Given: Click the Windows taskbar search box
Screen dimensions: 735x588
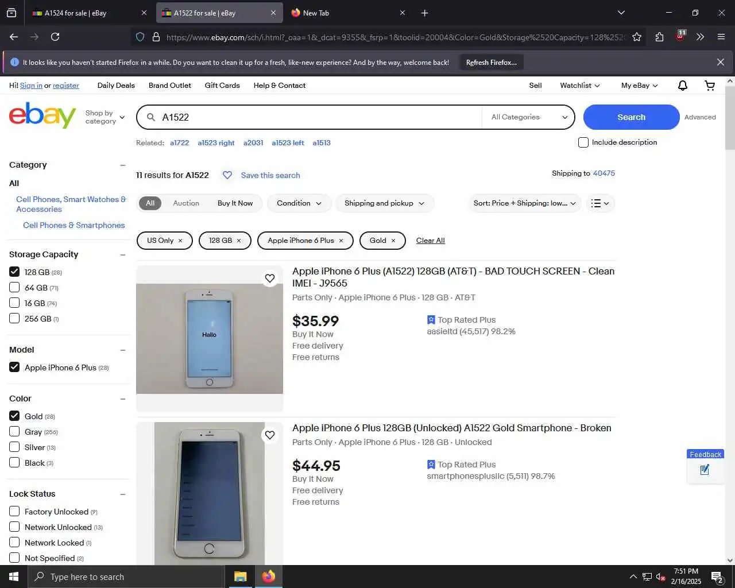Looking at the screenshot, I should (x=126, y=577).
